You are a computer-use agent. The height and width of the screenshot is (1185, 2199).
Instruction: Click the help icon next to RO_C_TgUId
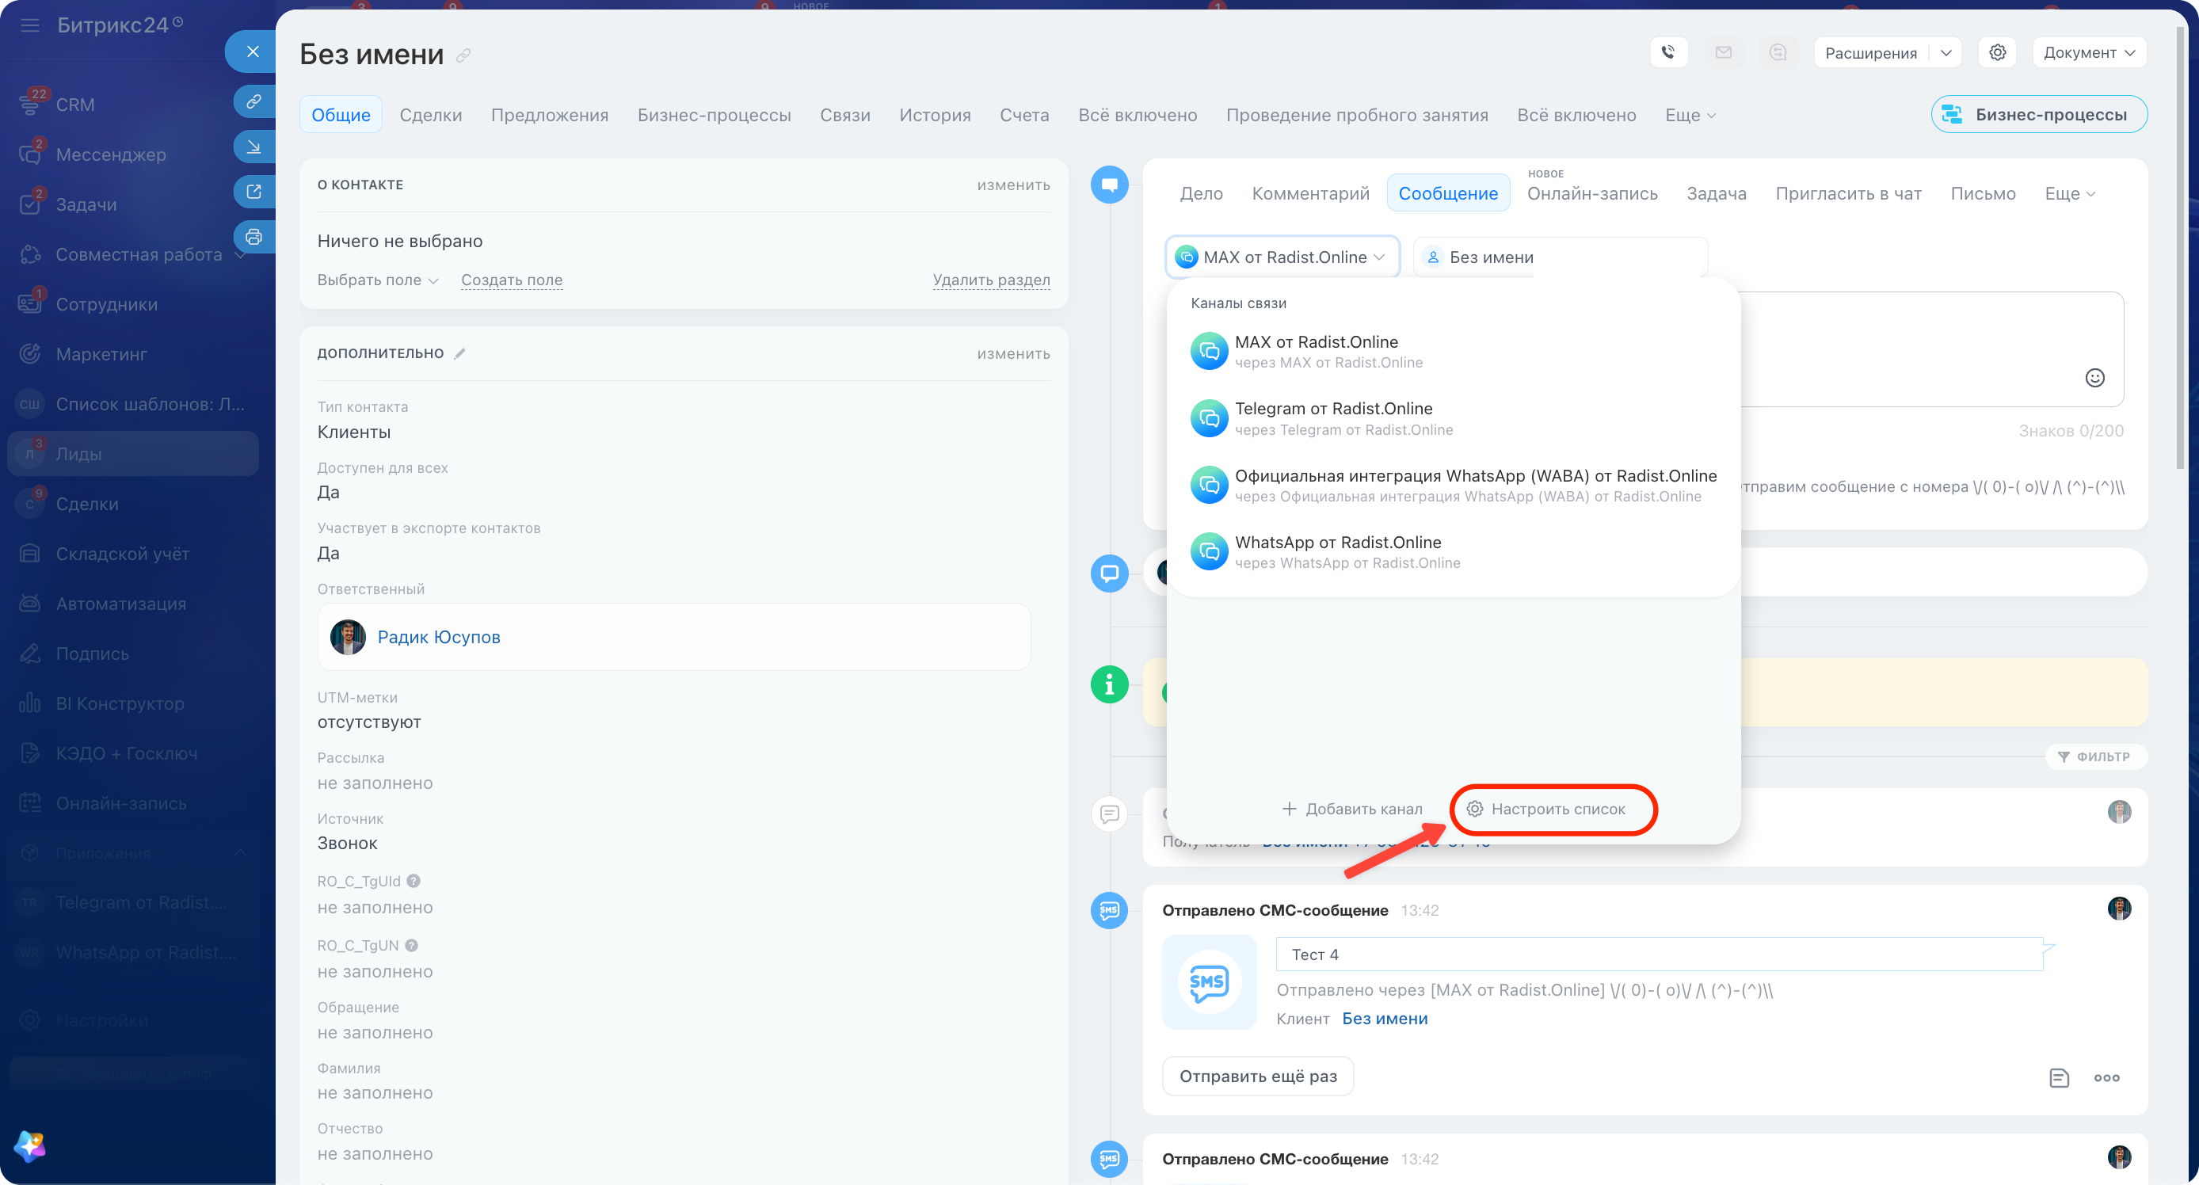pos(414,880)
